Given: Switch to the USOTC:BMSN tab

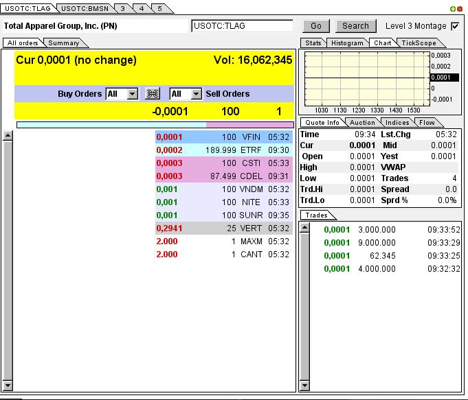Looking at the screenshot, I should pos(82,8).
